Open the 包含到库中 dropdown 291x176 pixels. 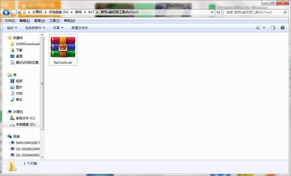pyautogui.click(x=35, y=28)
